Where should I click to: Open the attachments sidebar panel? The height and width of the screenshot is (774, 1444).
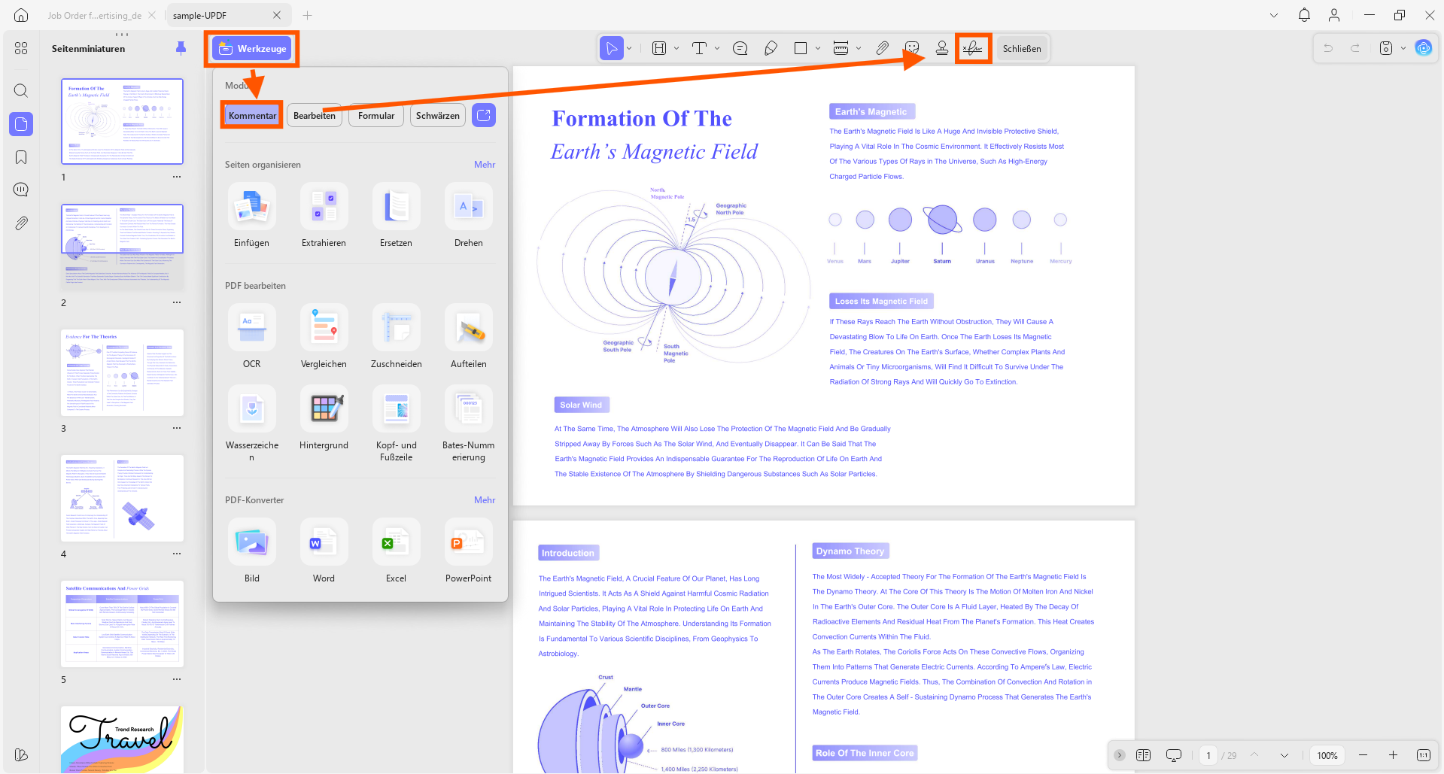pos(21,223)
